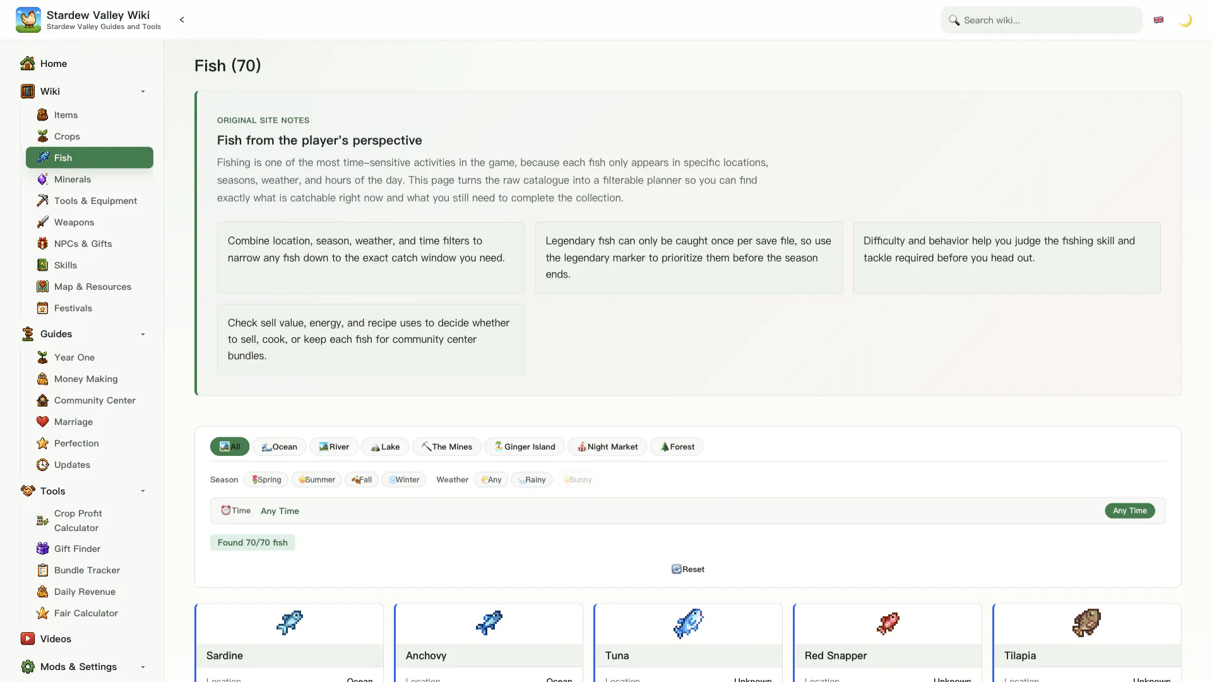
Task: Filter fish by Night Market location
Action: (x=607, y=447)
